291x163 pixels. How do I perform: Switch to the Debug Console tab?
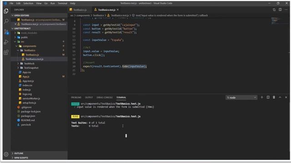coord(105,97)
